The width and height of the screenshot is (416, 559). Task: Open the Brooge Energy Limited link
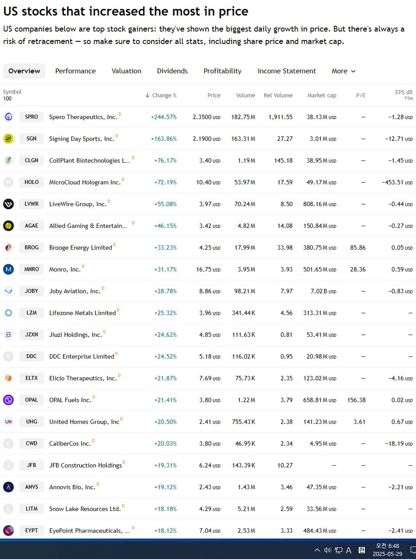pos(80,248)
